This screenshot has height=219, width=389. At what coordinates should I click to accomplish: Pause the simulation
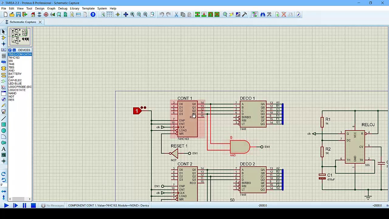coord(24,206)
